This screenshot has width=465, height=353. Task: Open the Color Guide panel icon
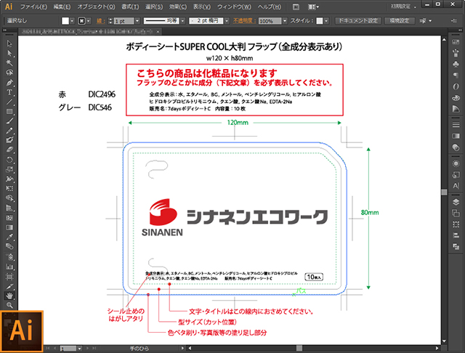[x=456, y=109]
